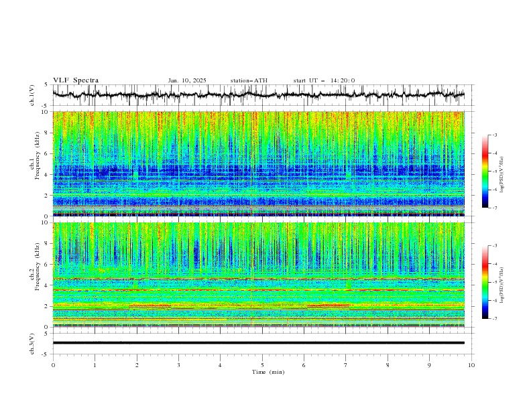
Task: Click time axis tick label "6"
Action: tap(304, 365)
